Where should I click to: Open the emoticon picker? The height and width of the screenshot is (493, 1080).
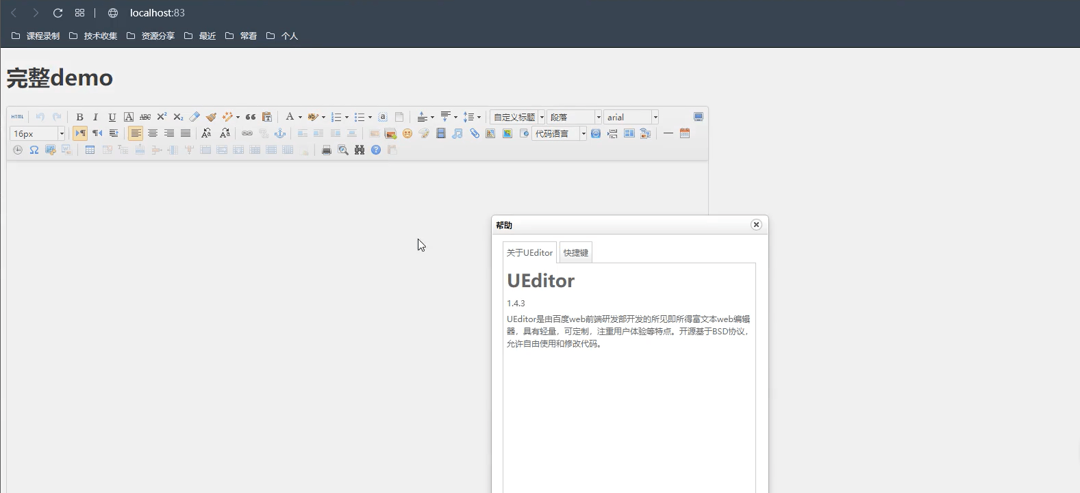(x=407, y=133)
